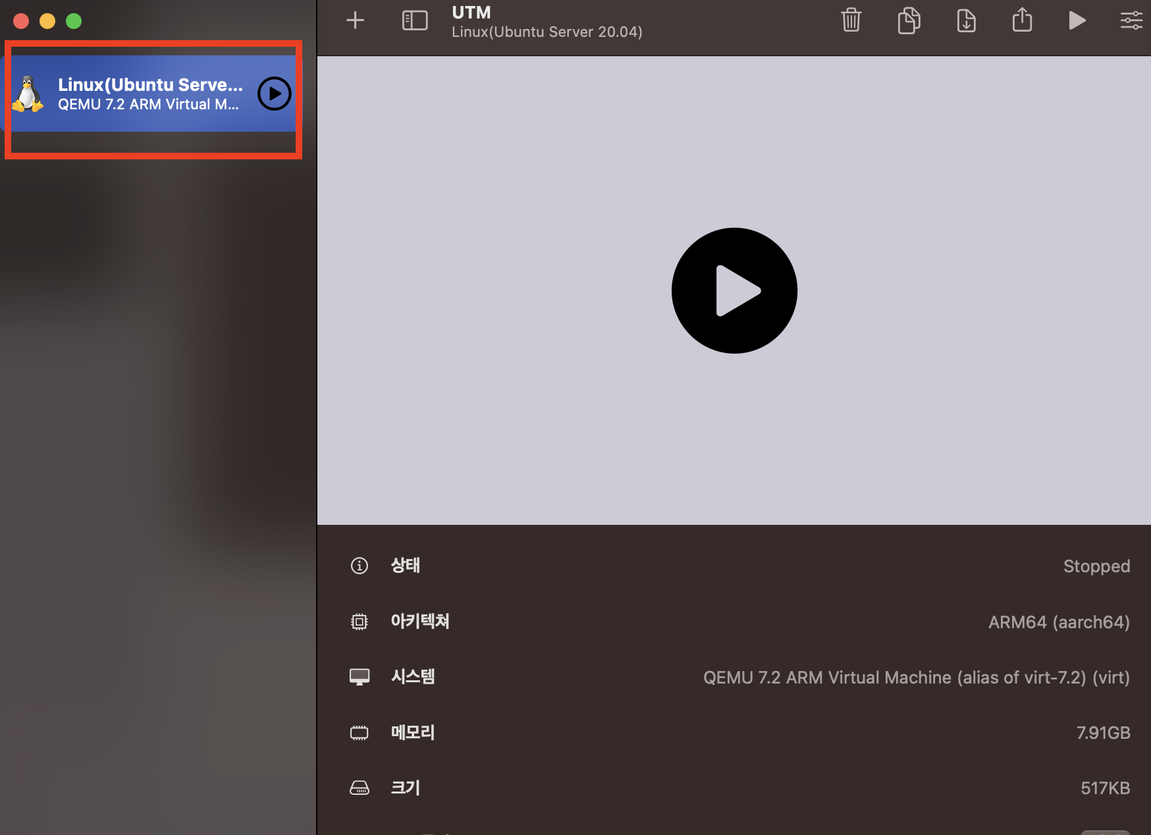Click the document-with-arrow toolbar icon
The image size is (1151, 835).
pyautogui.click(x=966, y=20)
